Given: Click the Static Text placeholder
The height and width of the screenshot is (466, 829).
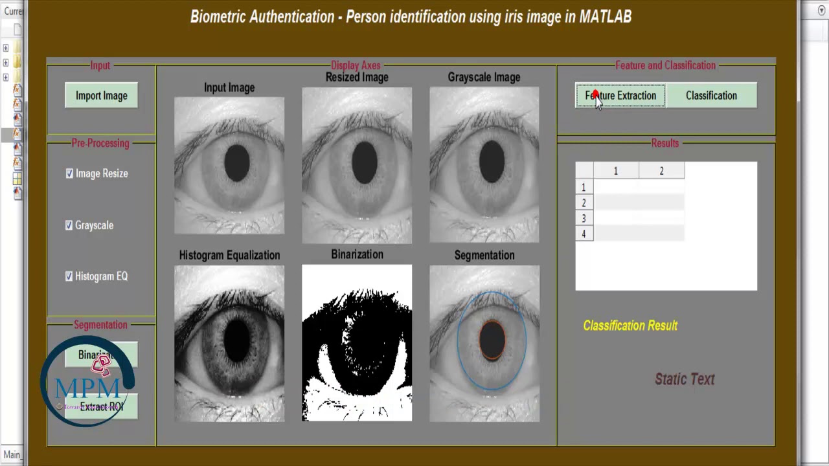Looking at the screenshot, I should coord(685,379).
